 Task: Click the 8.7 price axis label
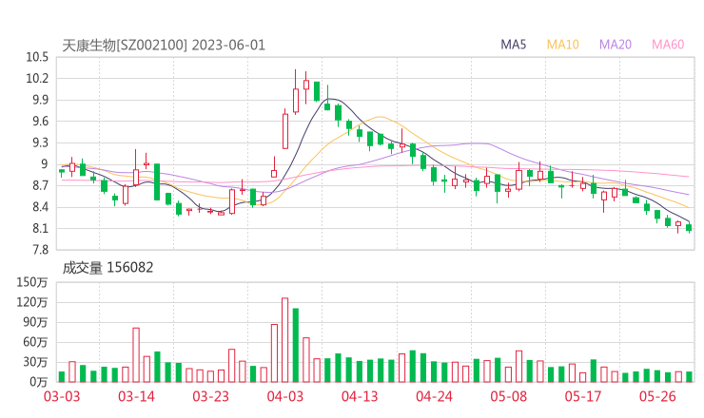click(x=40, y=185)
